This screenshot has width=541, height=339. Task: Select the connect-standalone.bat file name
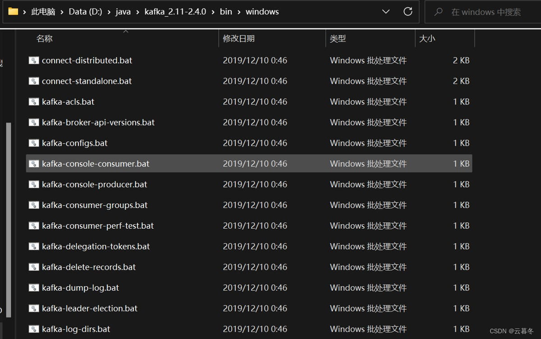pos(87,81)
